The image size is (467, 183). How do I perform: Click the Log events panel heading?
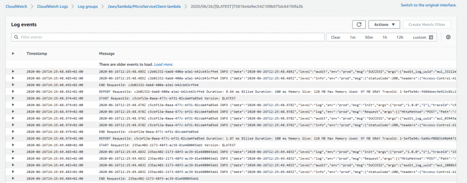24,25
